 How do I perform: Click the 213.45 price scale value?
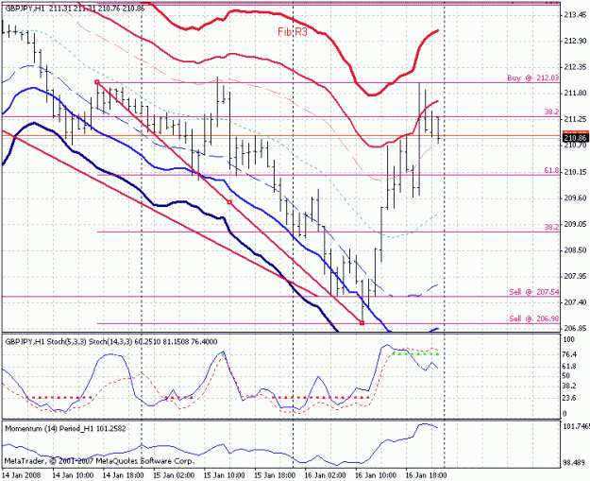tap(575, 15)
